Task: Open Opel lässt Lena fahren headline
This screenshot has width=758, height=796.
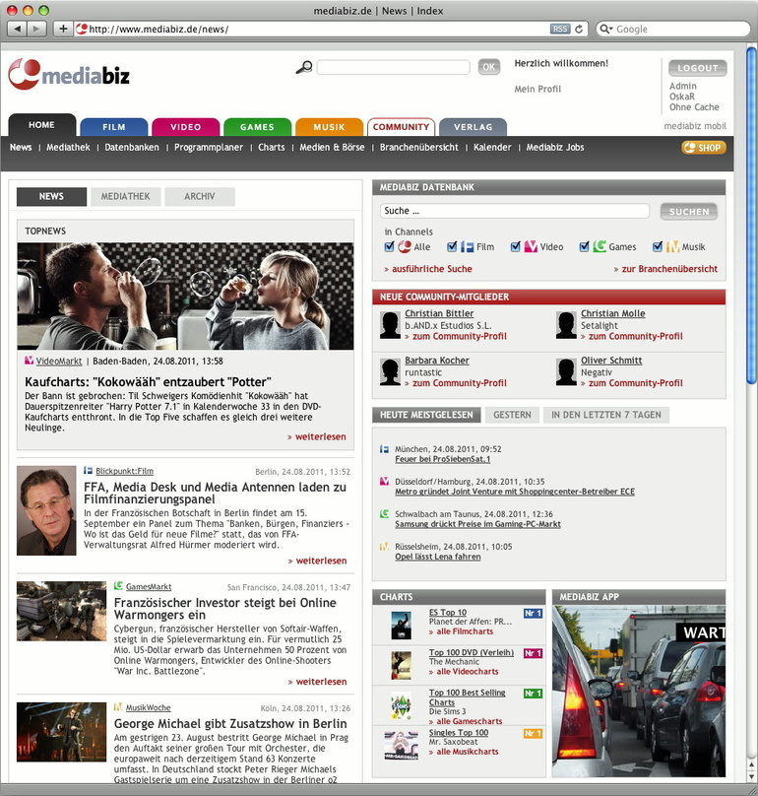Action: click(x=438, y=557)
